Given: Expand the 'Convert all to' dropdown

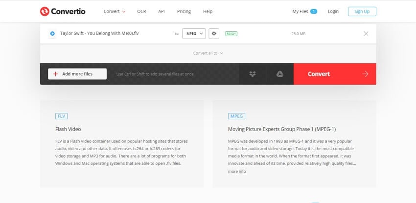Looking at the screenshot, I should point(208,53).
